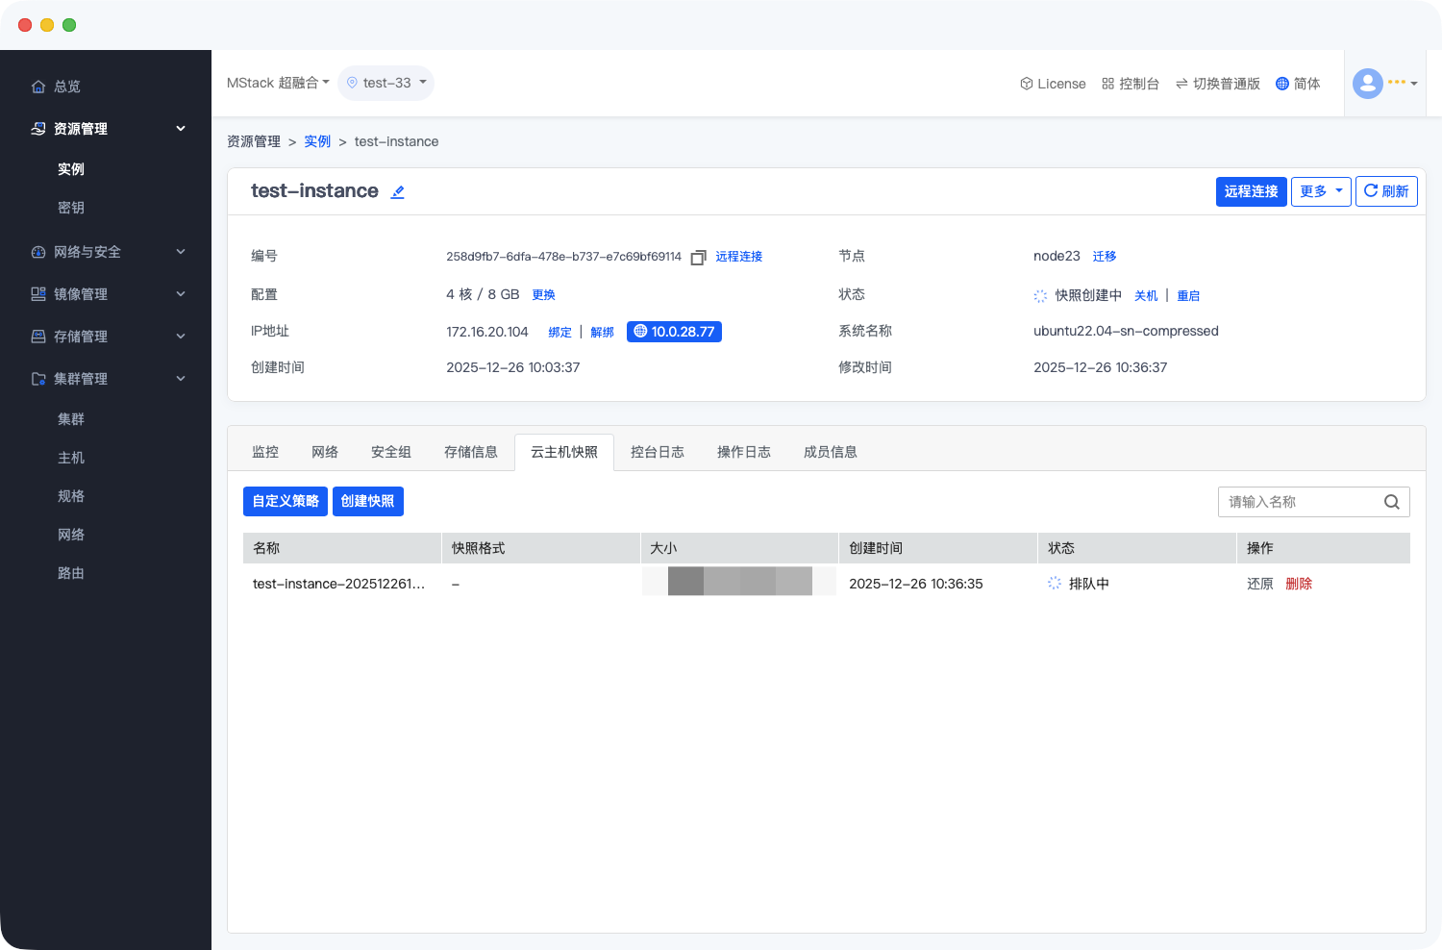Image resolution: width=1442 pixels, height=950 pixels.
Task: Open the 控制台 console icon
Action: click(x=1107, y=84)
